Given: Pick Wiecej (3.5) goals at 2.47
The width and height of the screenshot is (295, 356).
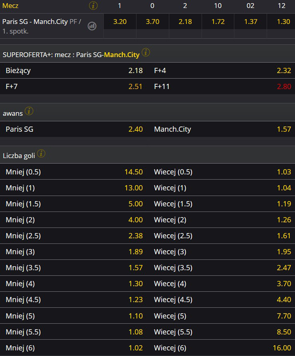Looking at the screenshot, I should (284, 268).
